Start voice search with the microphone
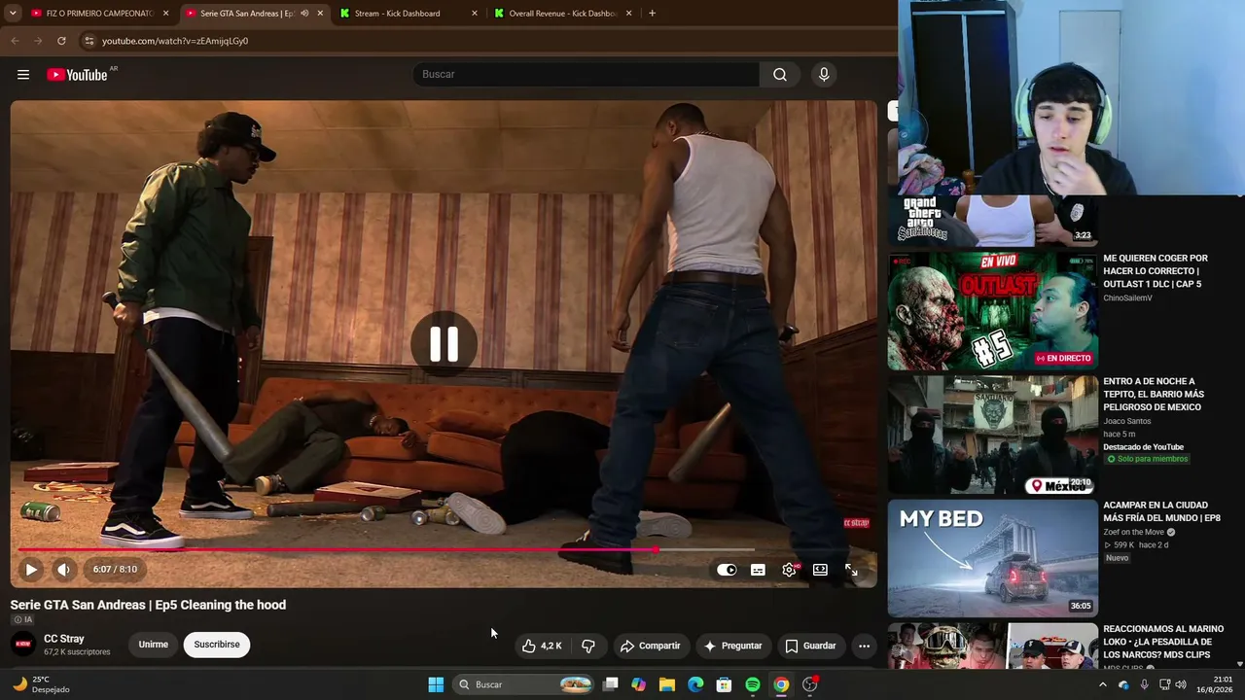This screenshot has width=1245, height=700. (x=824, y=75)
